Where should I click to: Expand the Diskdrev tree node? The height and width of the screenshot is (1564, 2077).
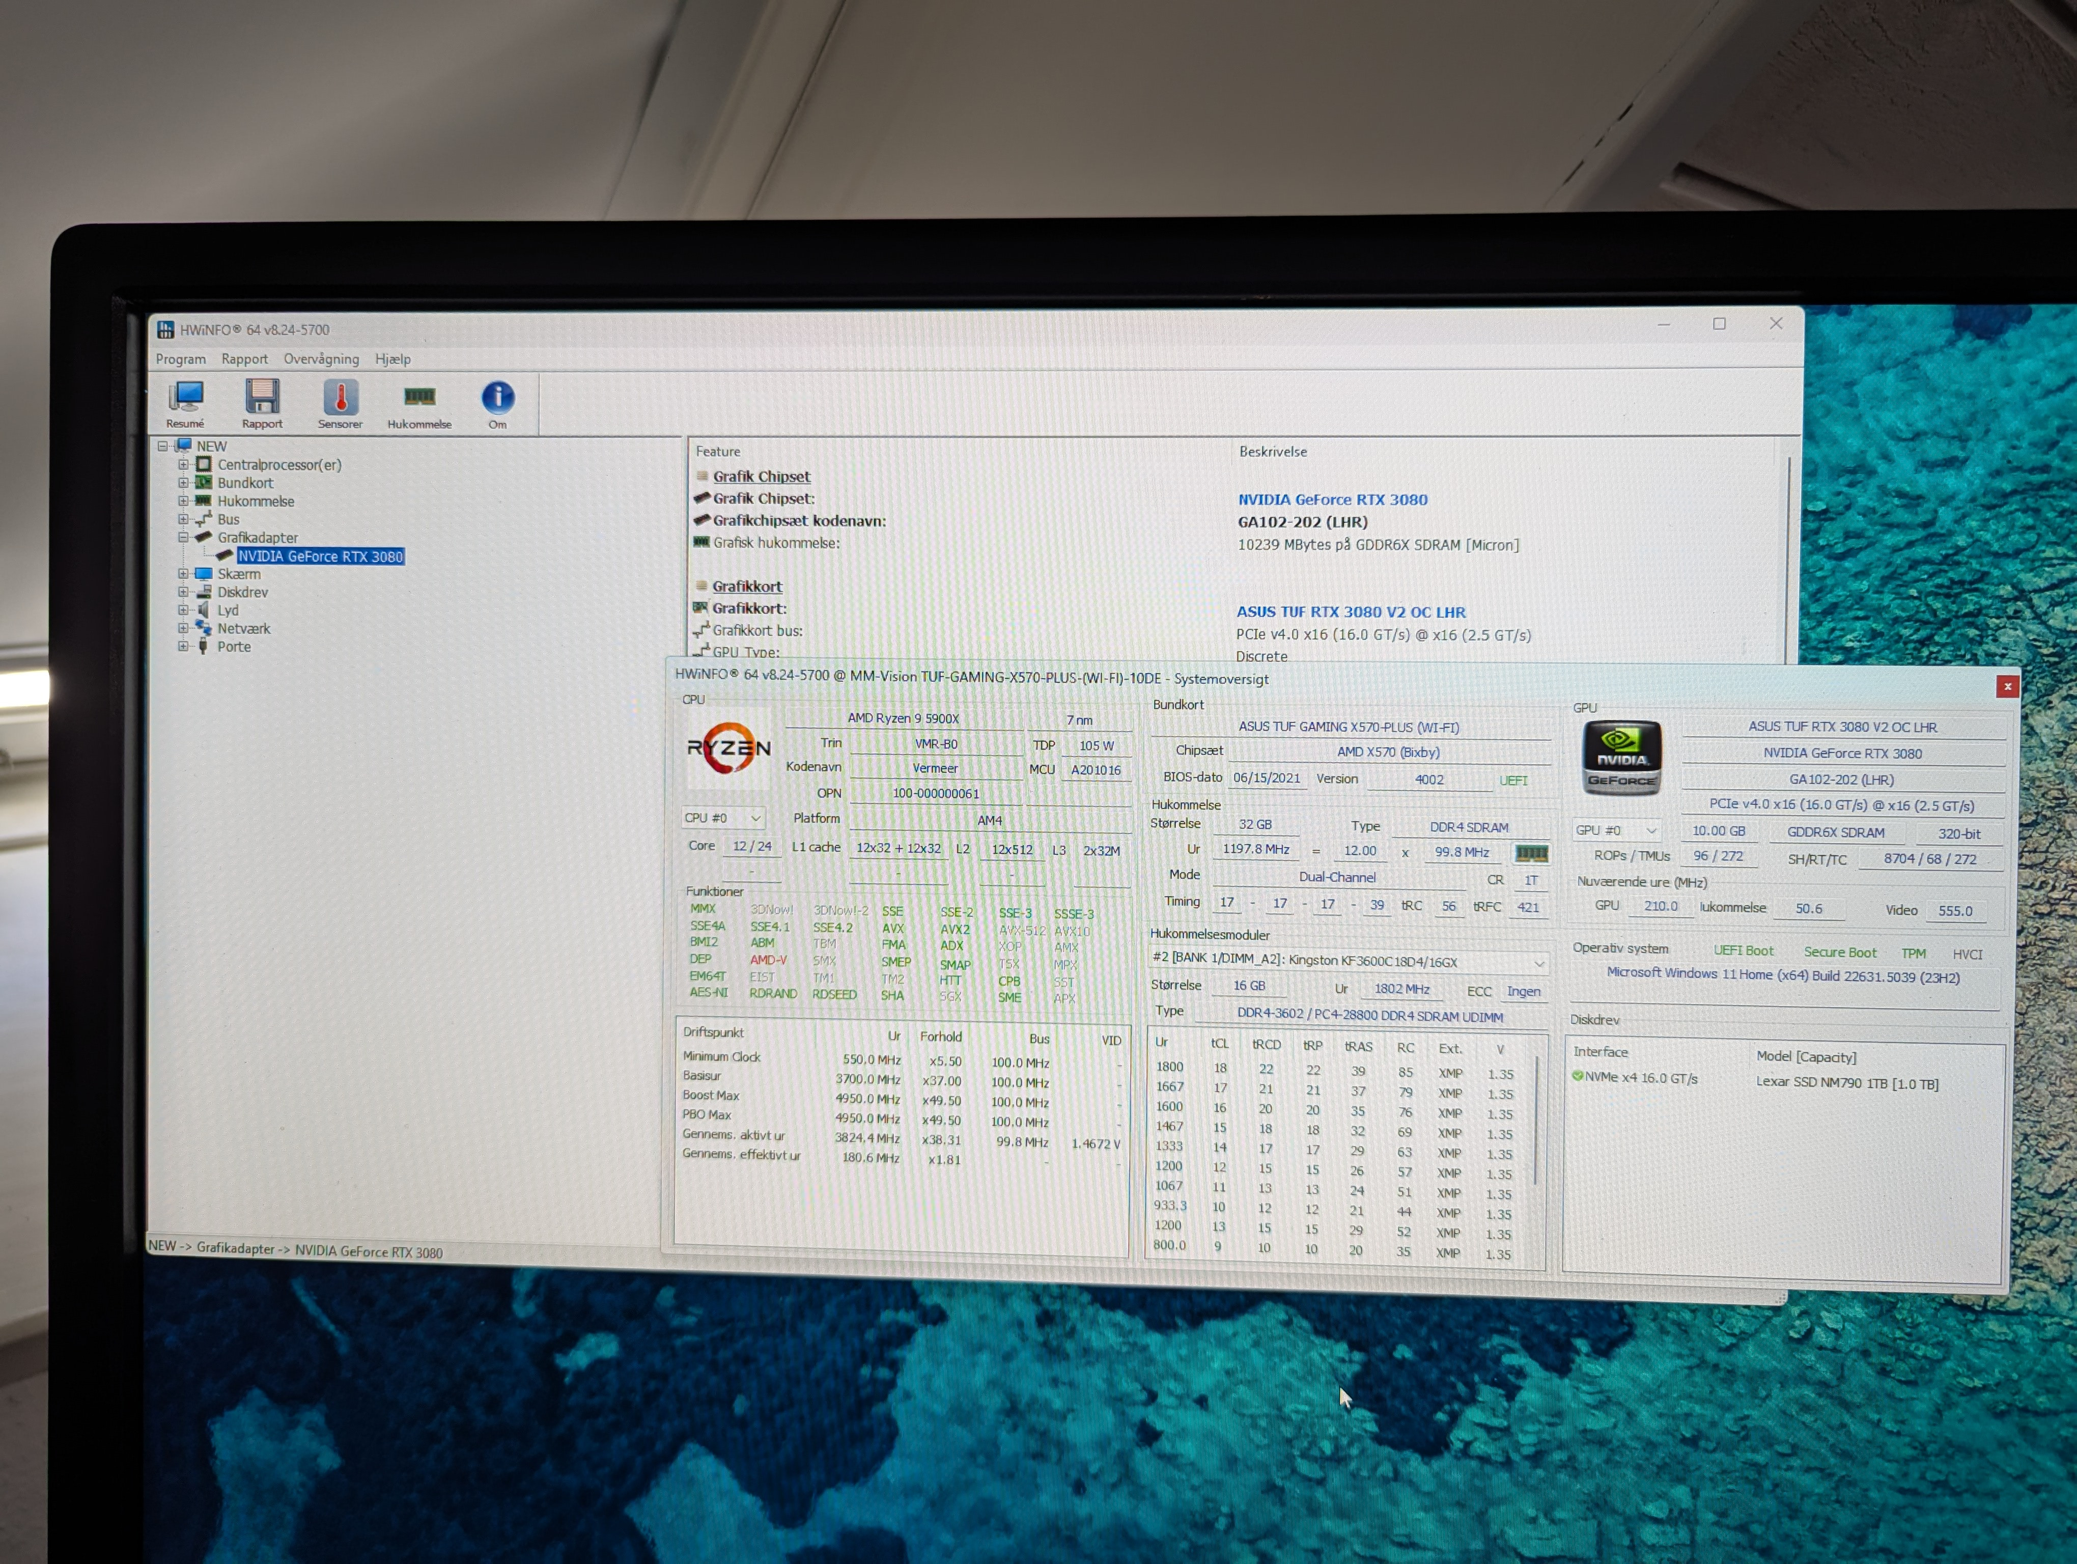point(183,592)
